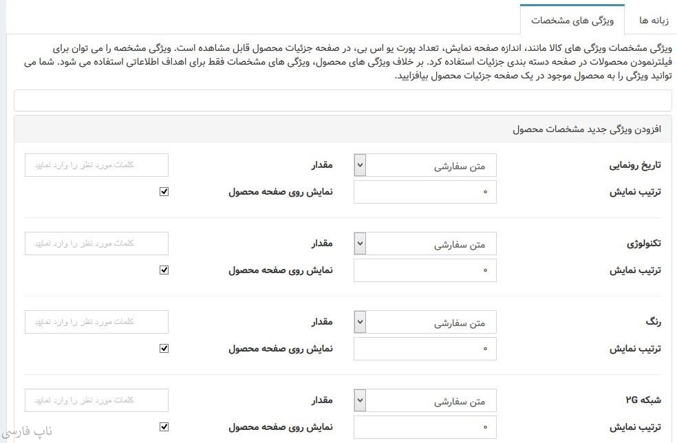Image resolution: width=677 pixels, height=443 pixels.
Task: Open the متن سفارشی dropdown for تاریخ رونمایی
Action: [x=425, y=165]
